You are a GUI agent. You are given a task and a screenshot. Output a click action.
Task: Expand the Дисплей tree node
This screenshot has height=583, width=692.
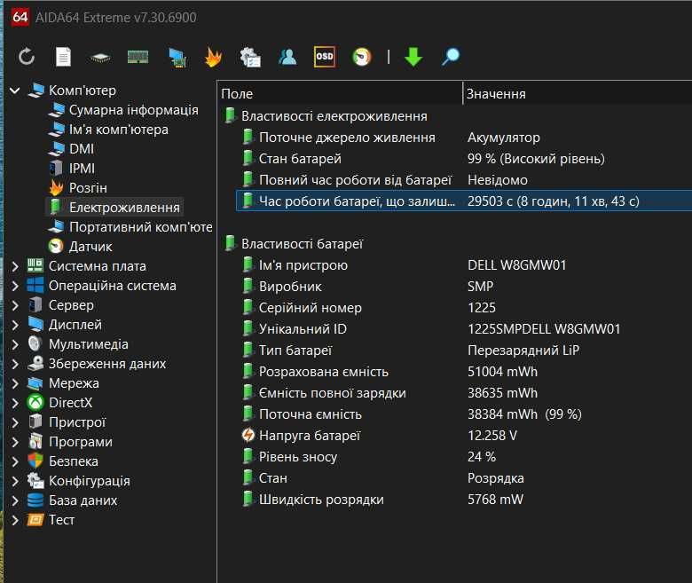click(x=15, y=325)
